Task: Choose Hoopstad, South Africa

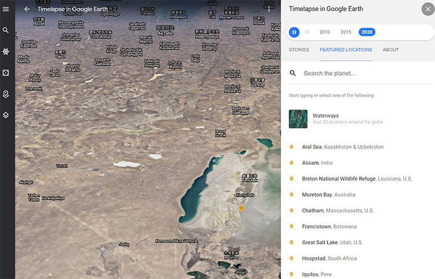Action: point(329,258)
